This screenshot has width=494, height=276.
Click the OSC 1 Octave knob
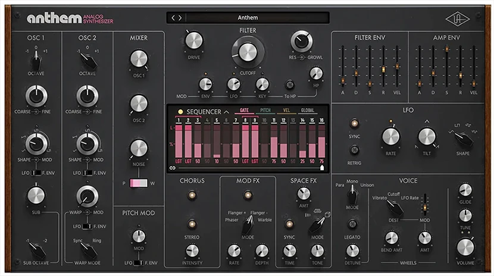click(x=36, y=61)
